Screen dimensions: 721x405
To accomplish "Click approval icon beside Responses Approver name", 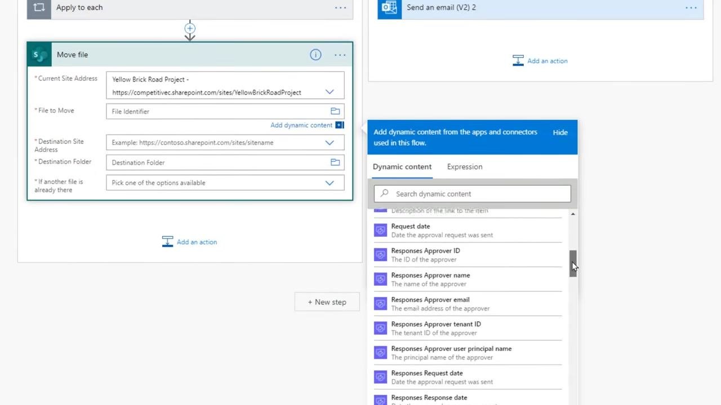I will click(x=381, y=279).
